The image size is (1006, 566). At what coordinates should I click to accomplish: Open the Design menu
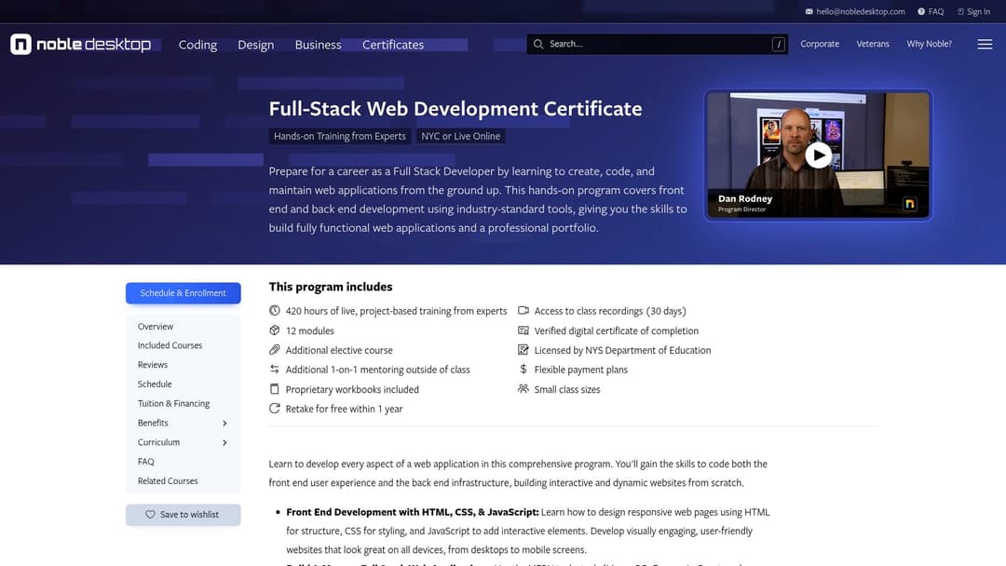[255, 45]
